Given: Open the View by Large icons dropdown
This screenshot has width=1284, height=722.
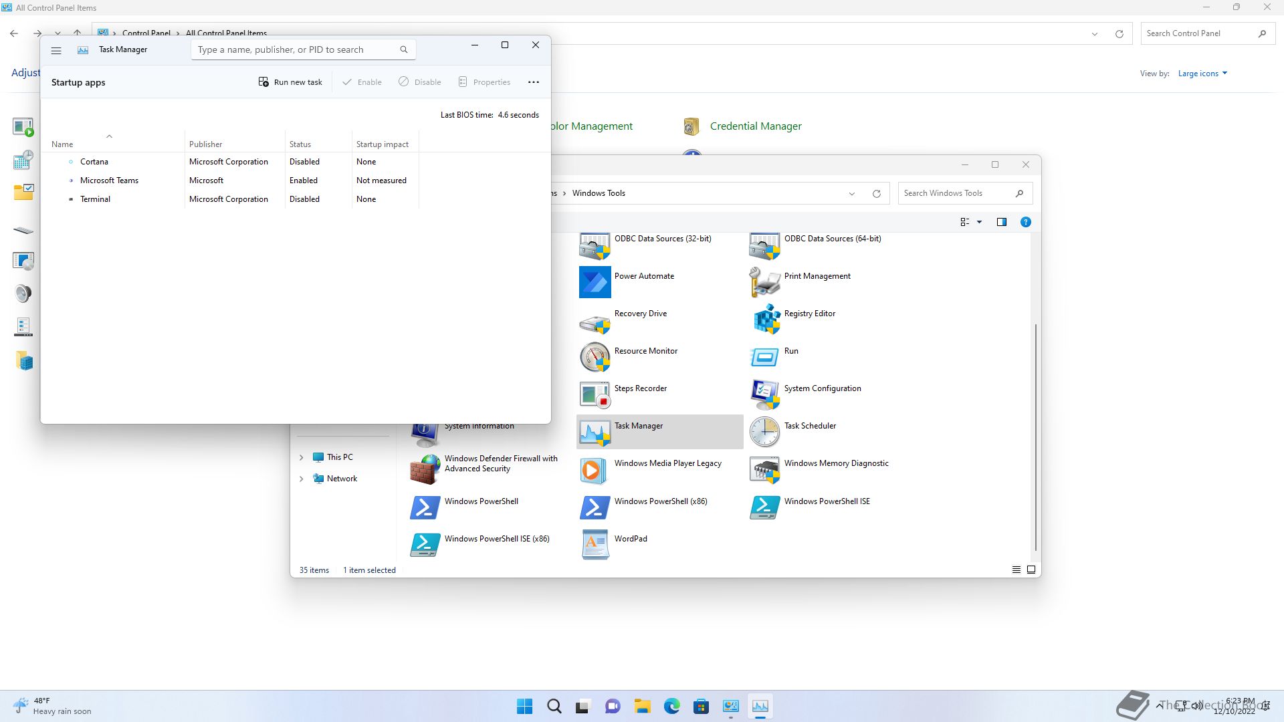Looking at the screenshot, I should coord(1202,74).
